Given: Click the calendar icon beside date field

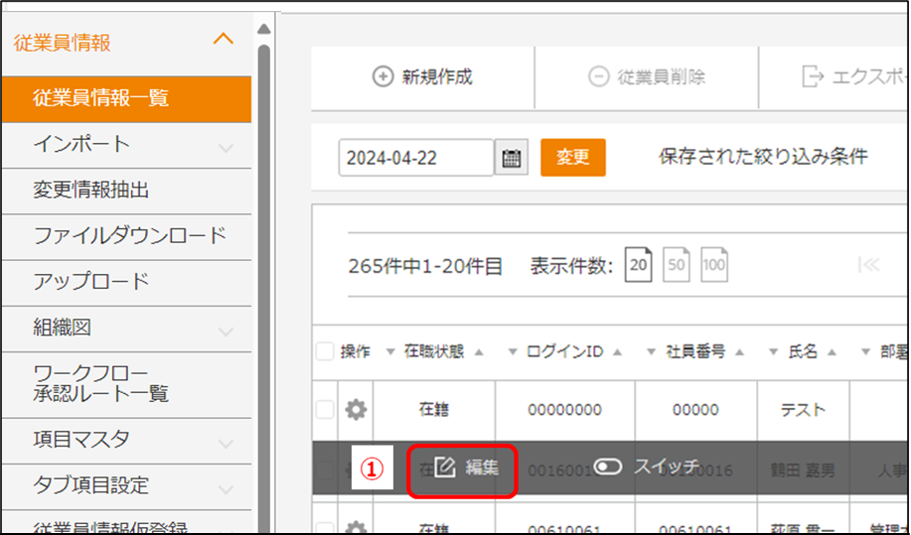Looking at the screenshot, I should pyautogui.click(x=512, y=158).
